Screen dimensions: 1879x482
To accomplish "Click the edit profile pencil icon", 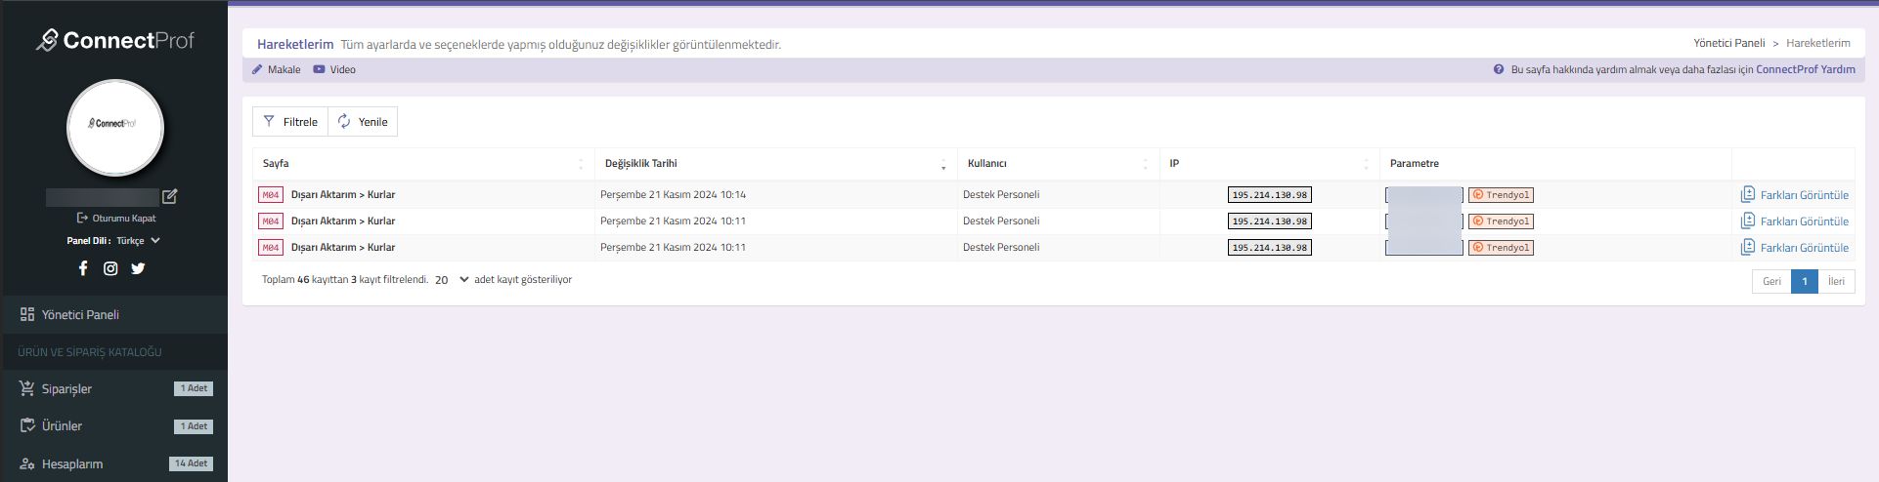I will pos(170,196).
